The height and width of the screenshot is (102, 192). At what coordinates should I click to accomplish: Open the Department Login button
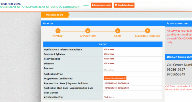tap(101, 5)
